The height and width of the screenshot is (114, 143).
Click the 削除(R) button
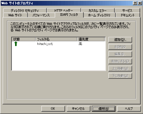coord(120,47)
